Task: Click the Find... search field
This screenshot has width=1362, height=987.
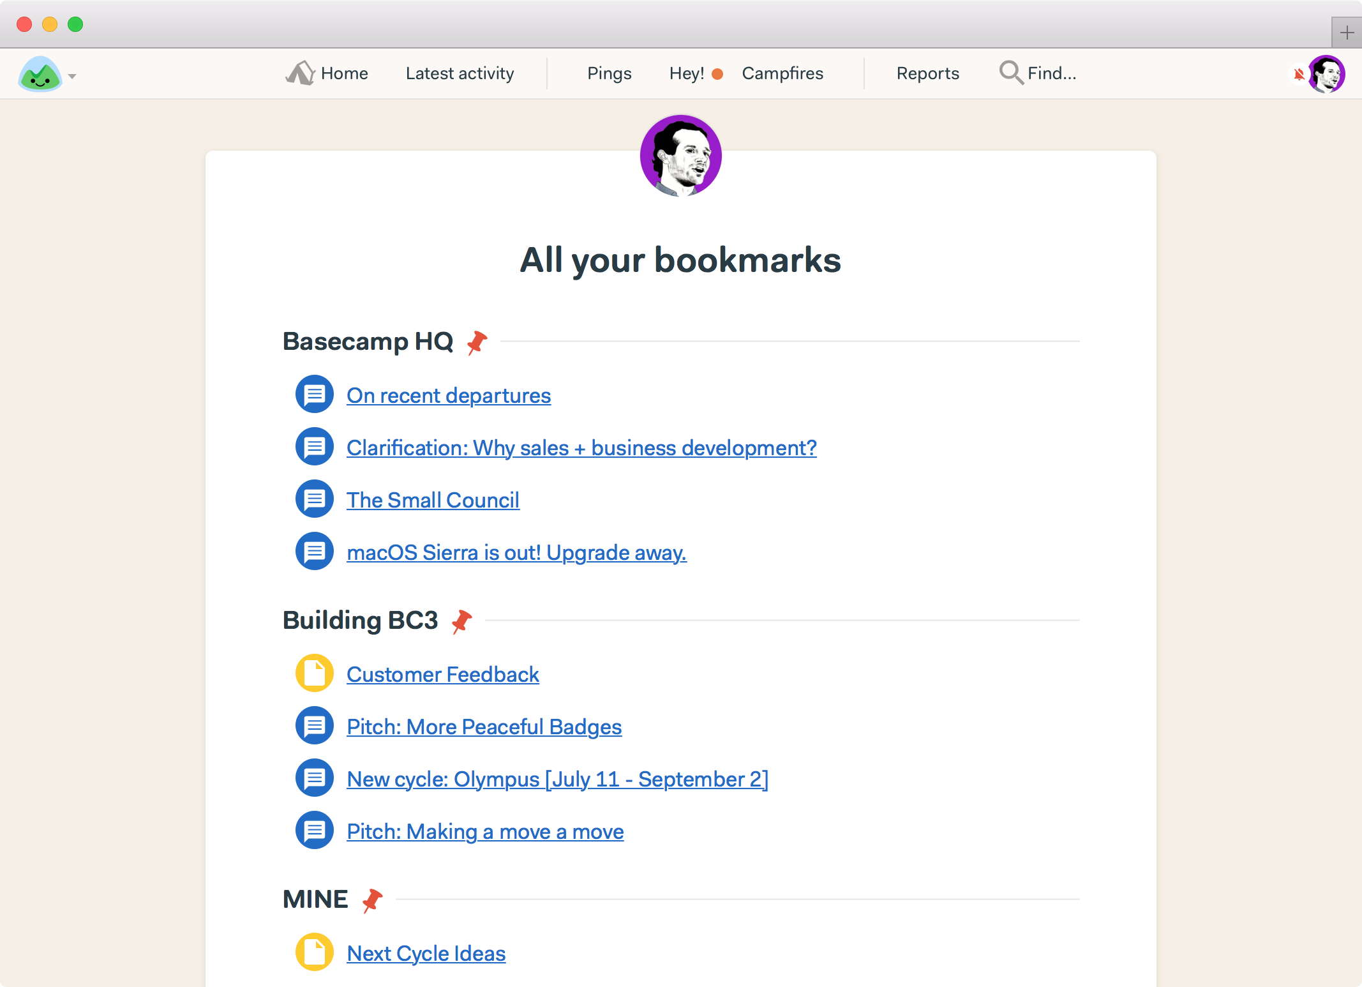Action: [x=1051, y=73]
